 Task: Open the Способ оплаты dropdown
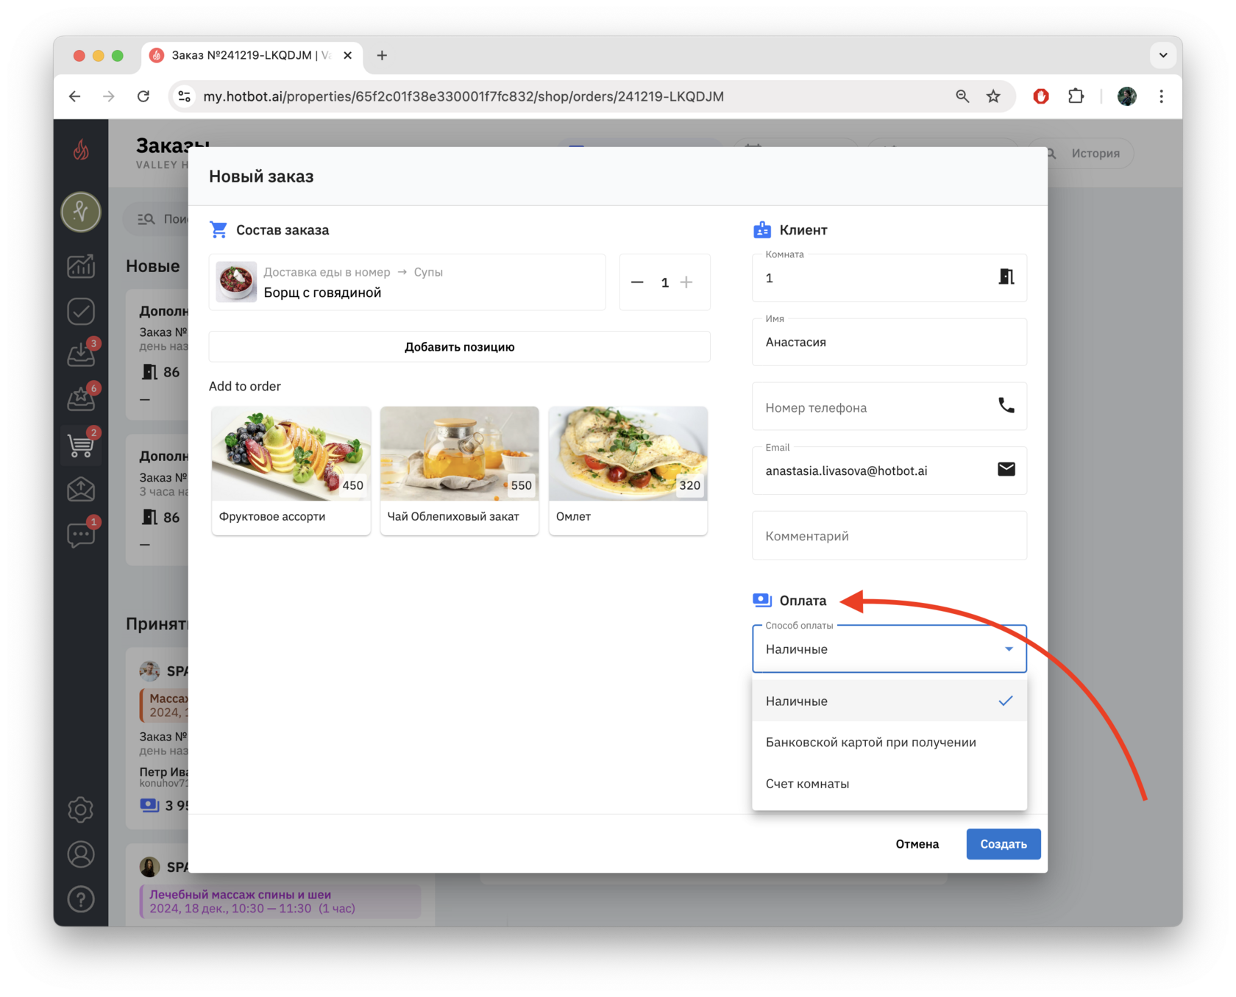click(889, 648)
